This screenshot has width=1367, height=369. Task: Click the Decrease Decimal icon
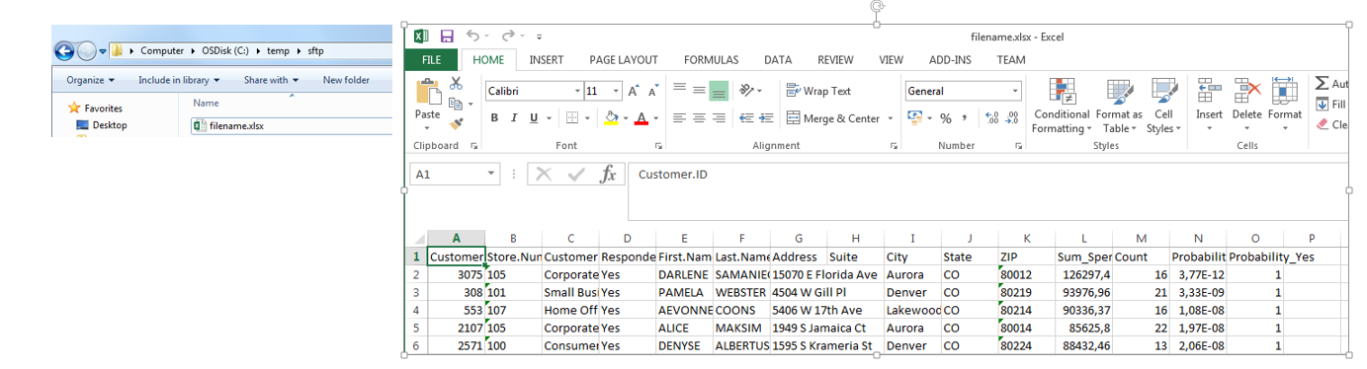[x=1013, y=118]
